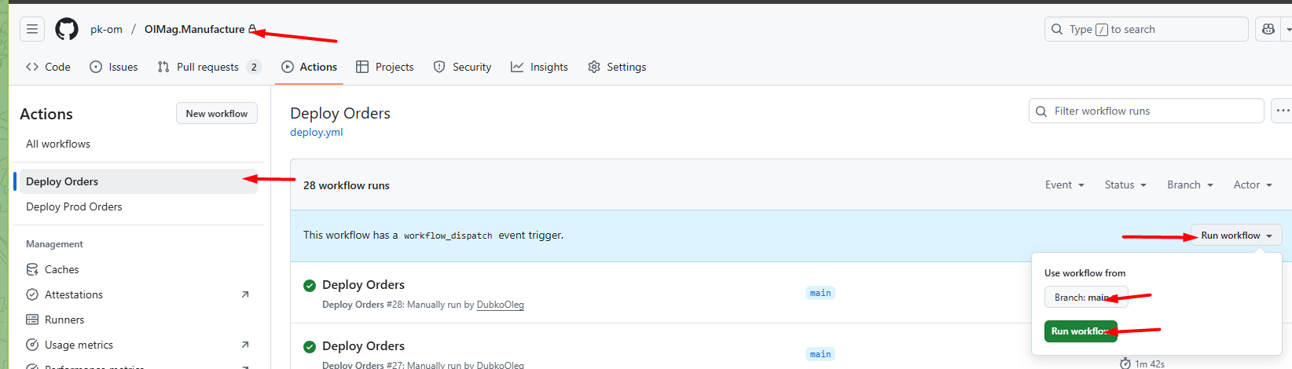
Task: Click the GitHub logo icon
Action: 67,30
